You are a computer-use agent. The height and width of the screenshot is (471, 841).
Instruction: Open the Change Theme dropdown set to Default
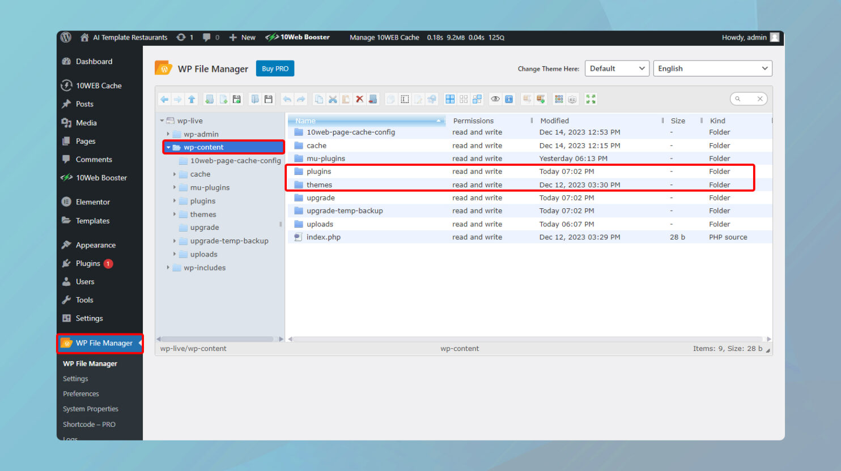click(x=617, y=68)
